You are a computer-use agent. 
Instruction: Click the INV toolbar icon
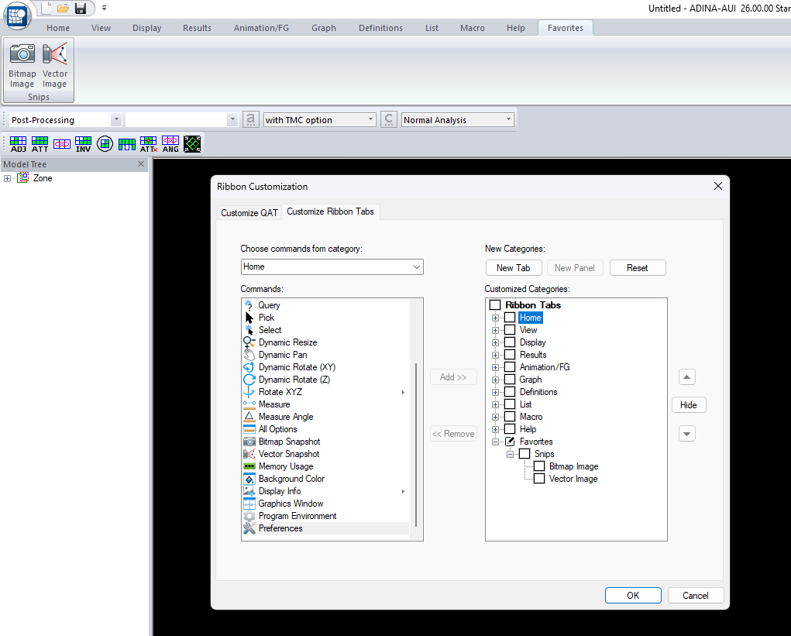pyautogui.click(x=84, y=144)
